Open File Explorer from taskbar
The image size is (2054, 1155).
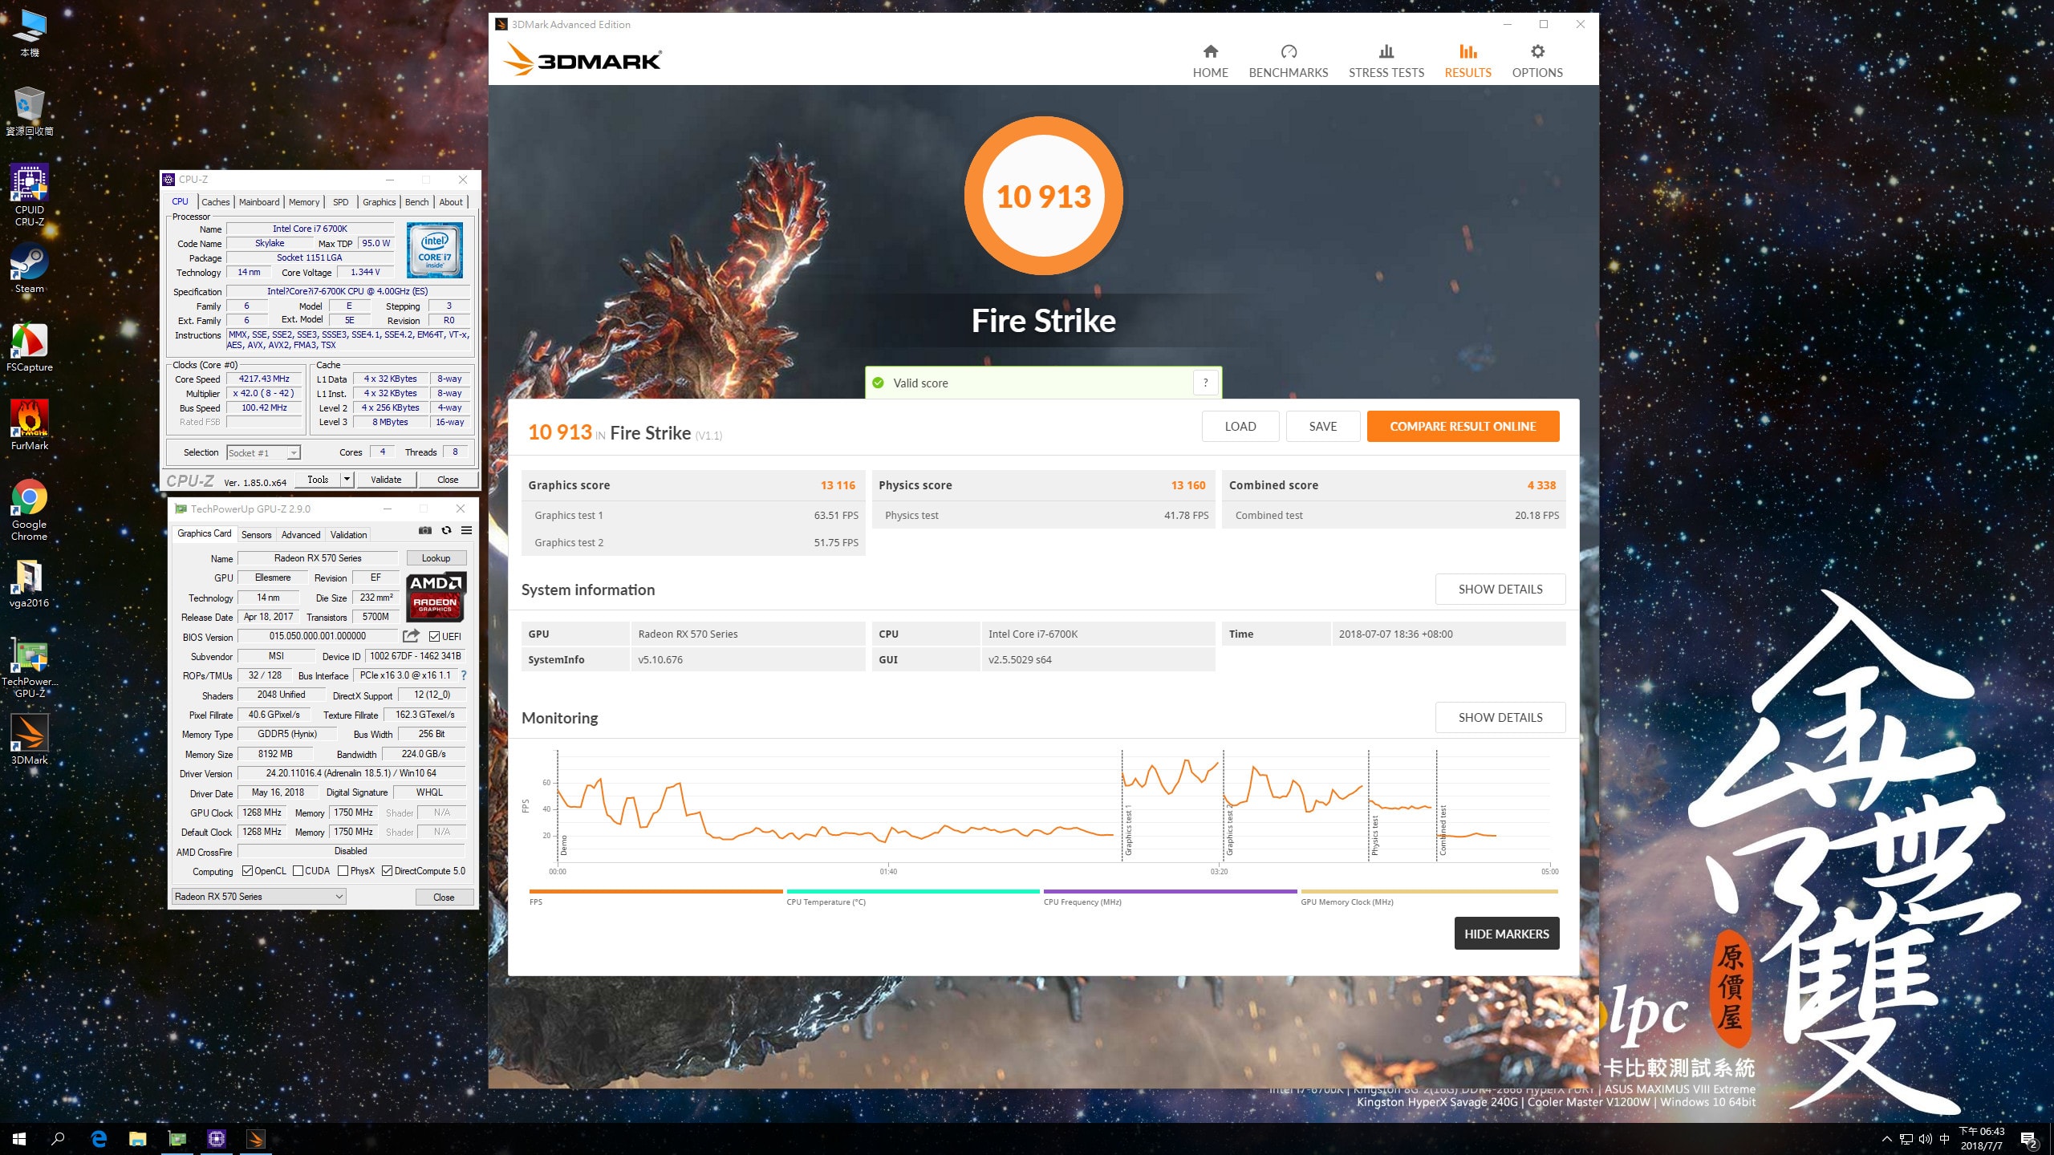point(138,1139)
